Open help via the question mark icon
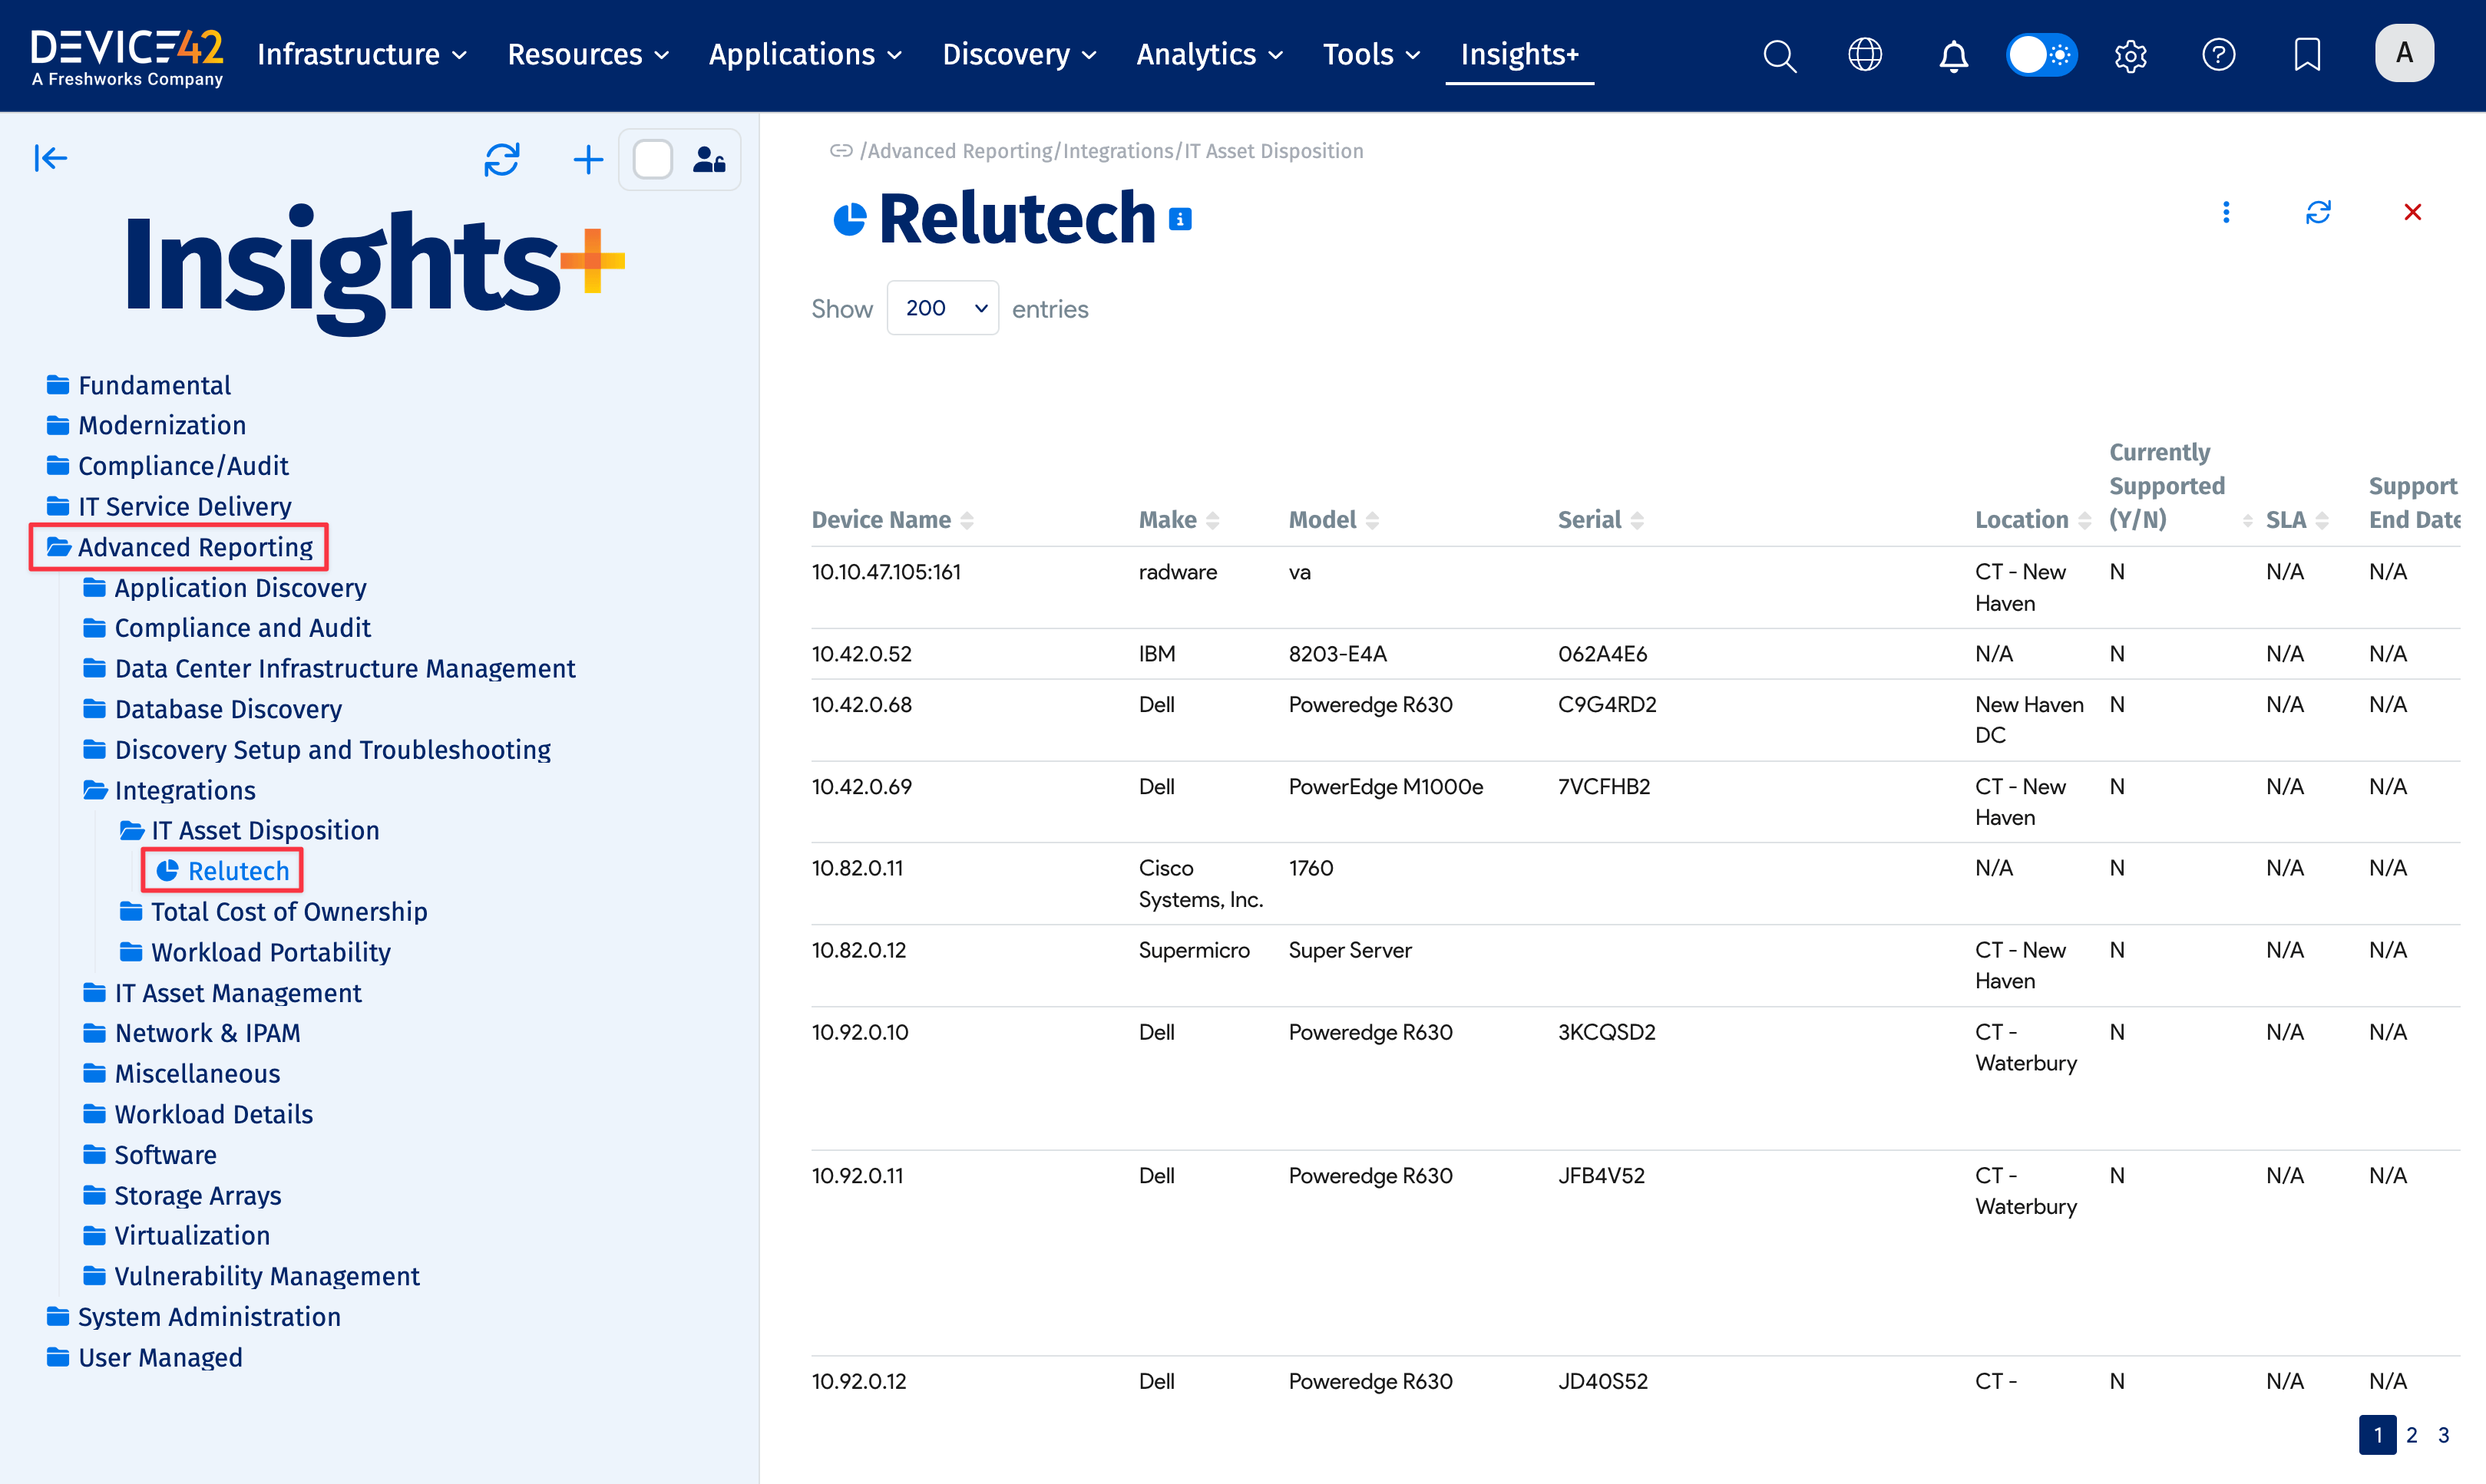 click(x=2218, y=55)
